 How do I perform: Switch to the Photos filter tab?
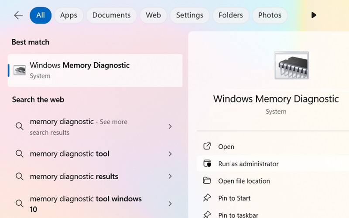tap(270, 15)
